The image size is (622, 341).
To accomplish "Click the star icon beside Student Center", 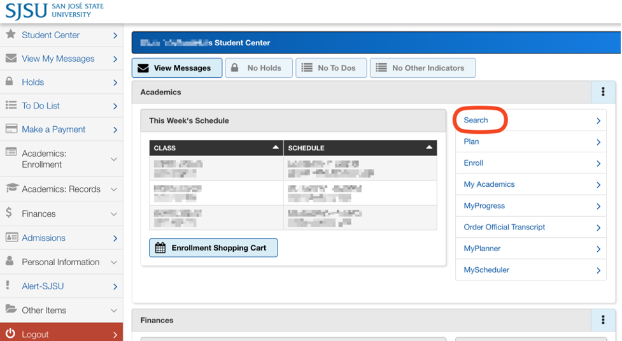I will click(10, 35).
